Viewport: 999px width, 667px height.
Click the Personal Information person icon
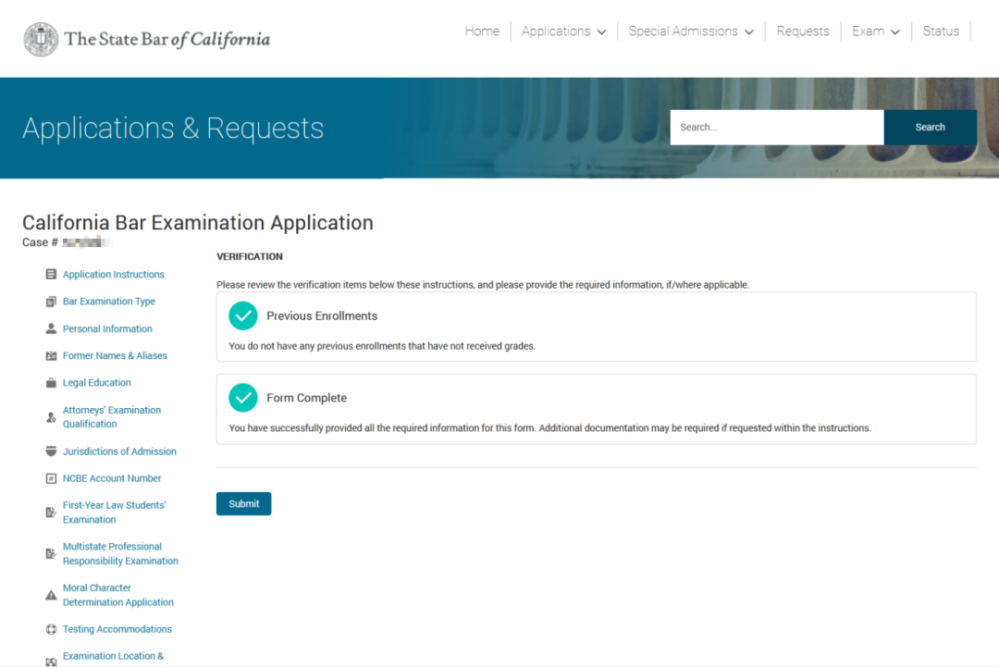51,328
